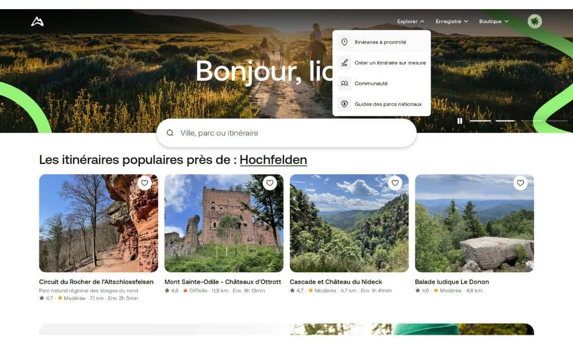The height and width of the screenshot is (344, 573).
Task: Expand the Boutique dropdown
Action: [494, 22]
